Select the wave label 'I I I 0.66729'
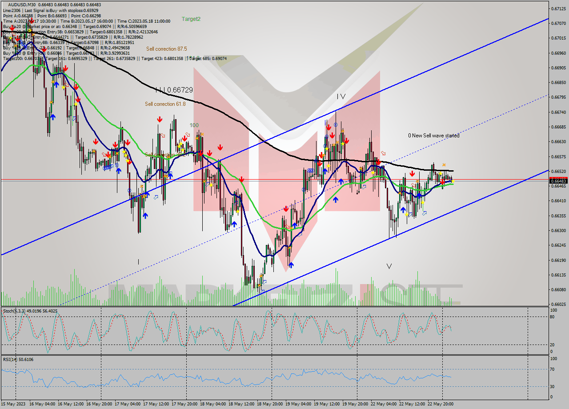The height and width of the screenshot is (409, 569). click(x=174, y=90)
